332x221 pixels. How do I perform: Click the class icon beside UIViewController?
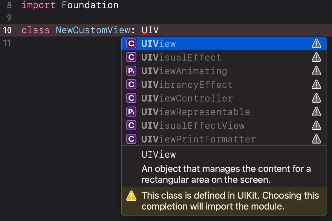[131, 98]
